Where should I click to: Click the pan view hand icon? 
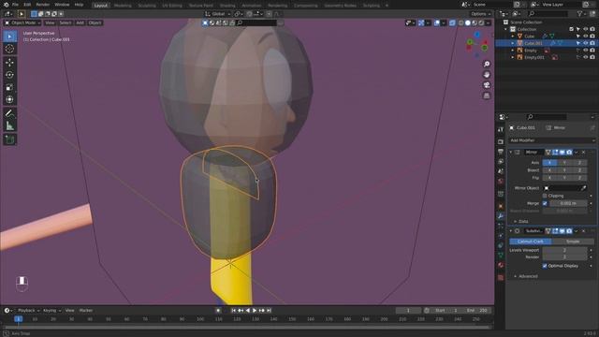coord(487,75)
